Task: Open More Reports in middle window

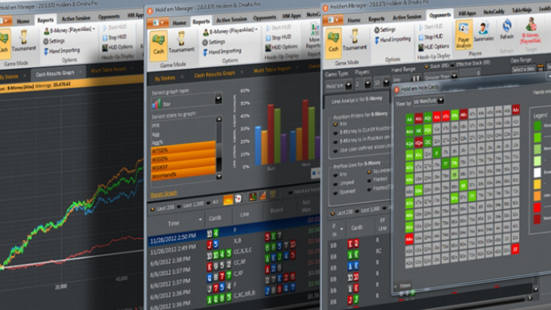Action: tap(314, 36)
